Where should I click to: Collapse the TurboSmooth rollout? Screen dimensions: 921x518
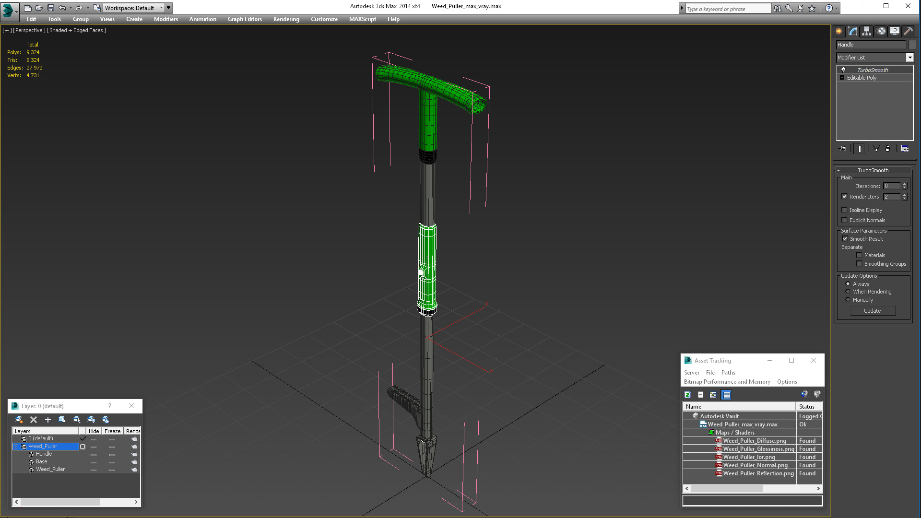pyautogui.click(x=838, y=170)
